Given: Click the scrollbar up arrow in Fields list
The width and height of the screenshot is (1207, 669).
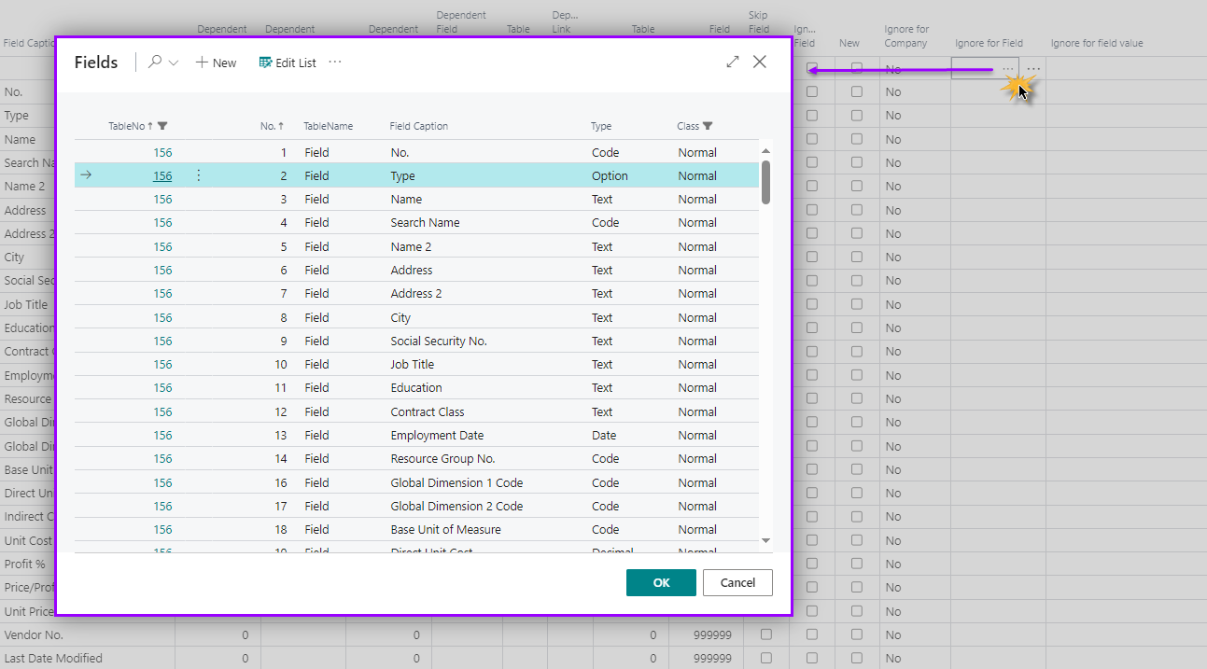Looking at the screenshot, I should [x=766, y=151].
